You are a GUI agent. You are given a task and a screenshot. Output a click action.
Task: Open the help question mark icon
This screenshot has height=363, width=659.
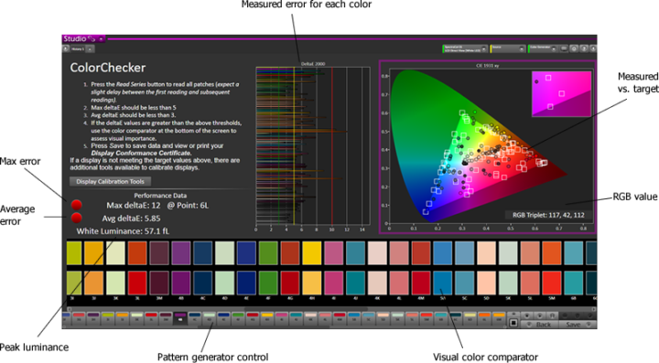(584, 48)
